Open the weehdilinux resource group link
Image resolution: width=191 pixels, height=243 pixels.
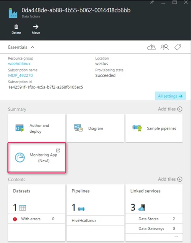point(19,64)
